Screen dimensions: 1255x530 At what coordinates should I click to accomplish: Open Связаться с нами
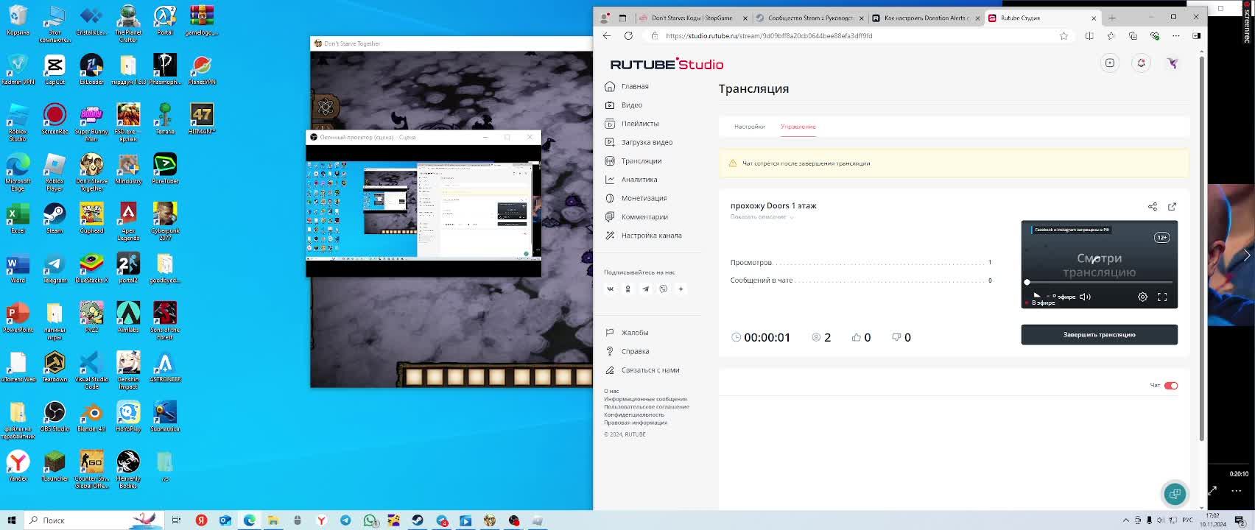[642, 370]
